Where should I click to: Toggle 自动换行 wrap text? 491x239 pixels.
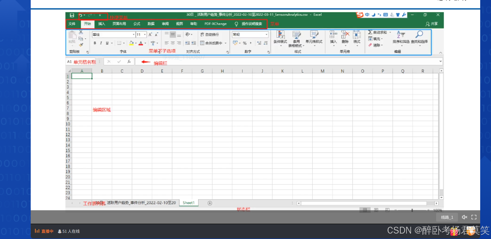pyautogui.click(x=210, y=34)
